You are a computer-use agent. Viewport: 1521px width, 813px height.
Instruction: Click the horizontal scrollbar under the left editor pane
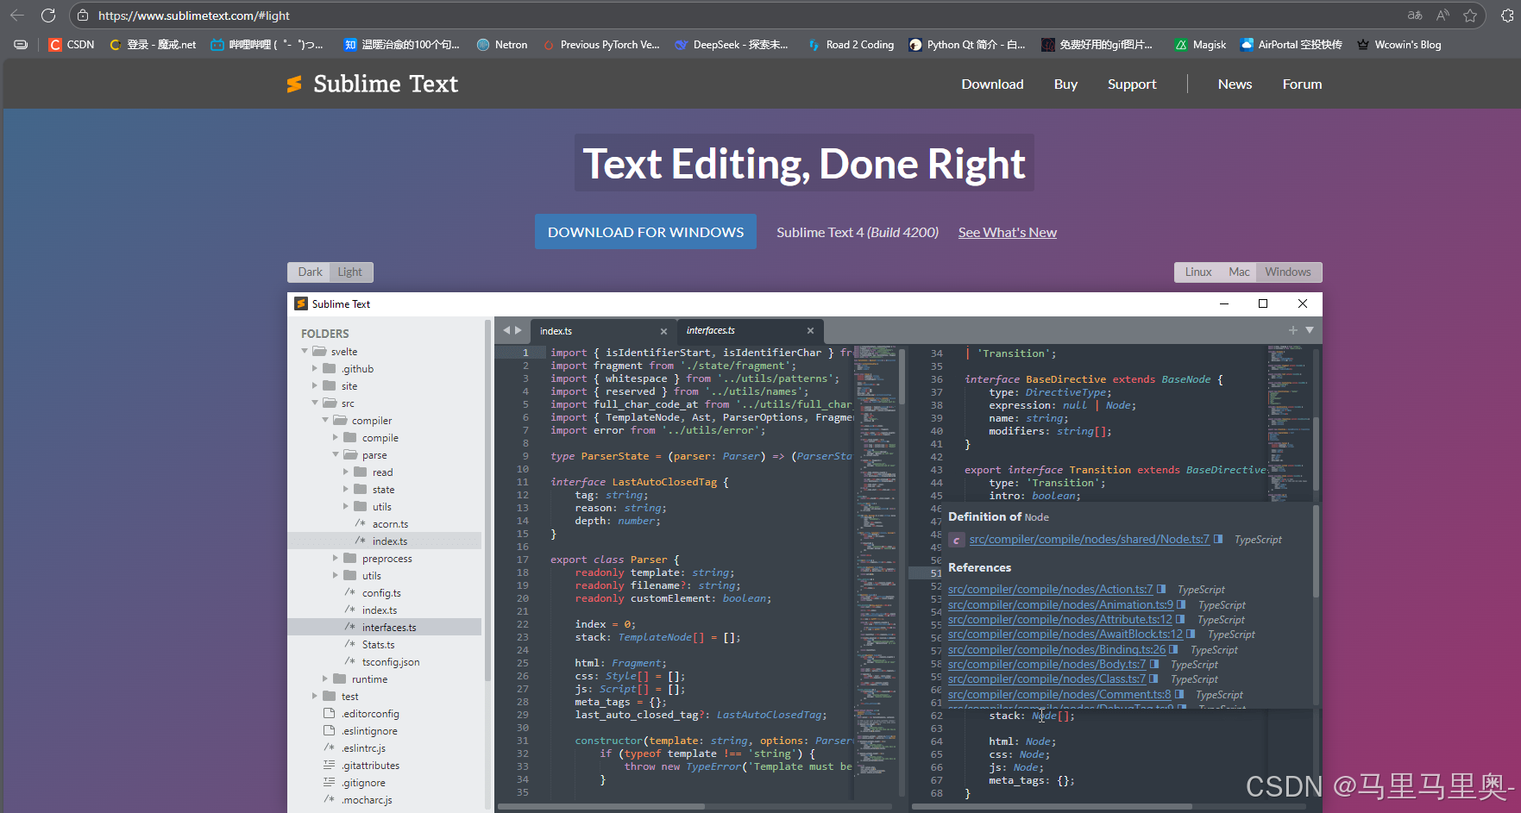(601, 806)
